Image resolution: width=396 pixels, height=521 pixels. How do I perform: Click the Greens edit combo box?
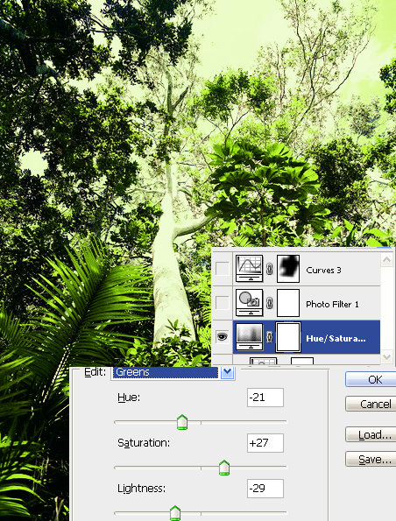point(173,372)
